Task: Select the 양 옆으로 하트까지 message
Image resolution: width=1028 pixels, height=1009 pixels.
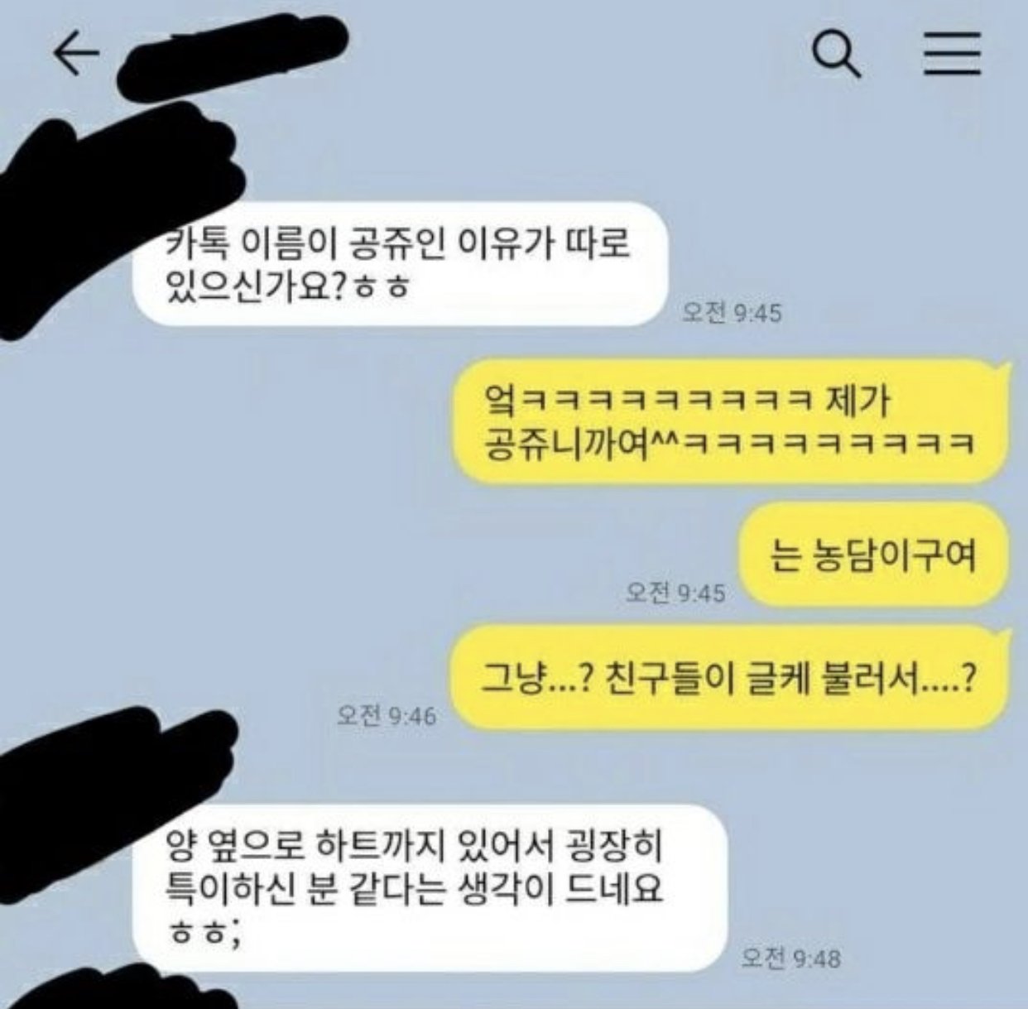Action: [x=430, y=888]
